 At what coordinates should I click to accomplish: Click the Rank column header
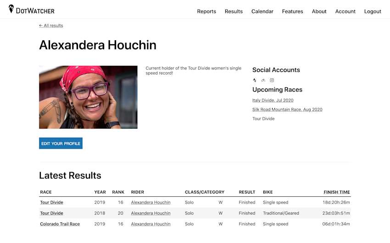tap(118, 192)
